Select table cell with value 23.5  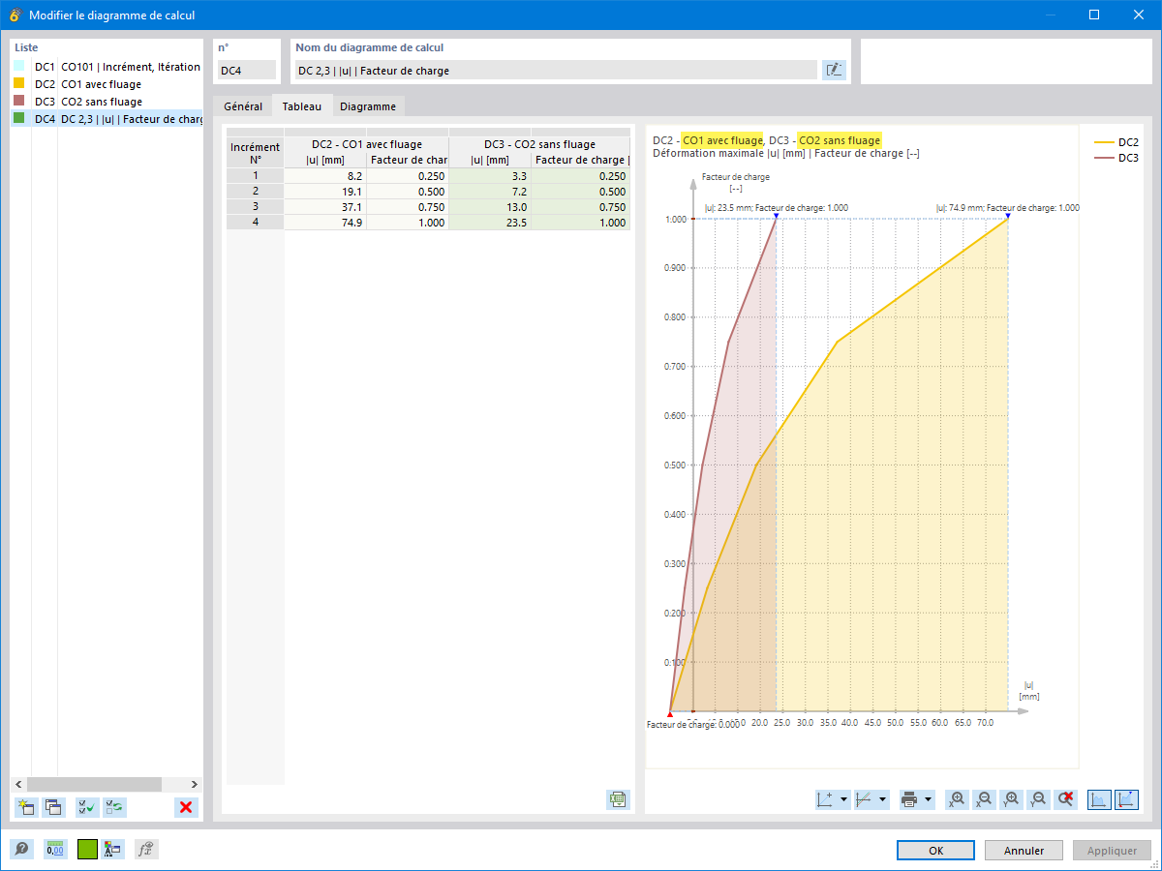(490, 222)
